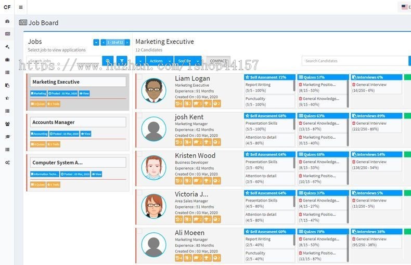Click the Search Candidates input field

(355, 61)
